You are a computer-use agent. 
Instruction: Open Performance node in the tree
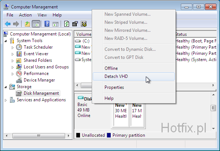(36, 73)
